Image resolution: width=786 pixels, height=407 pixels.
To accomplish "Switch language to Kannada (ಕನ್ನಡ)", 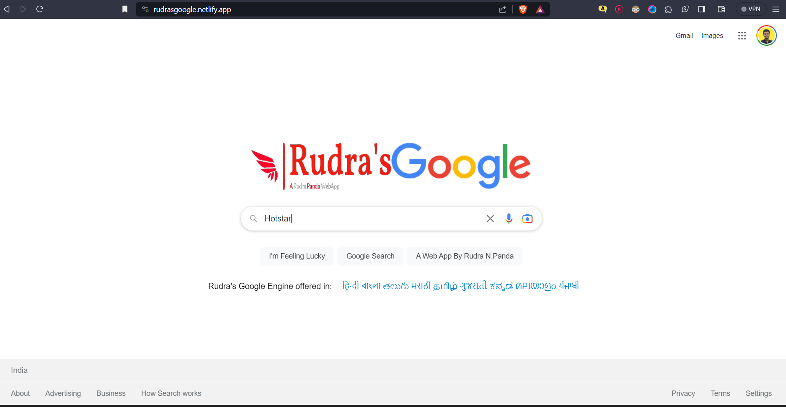I will pos(501,286).
